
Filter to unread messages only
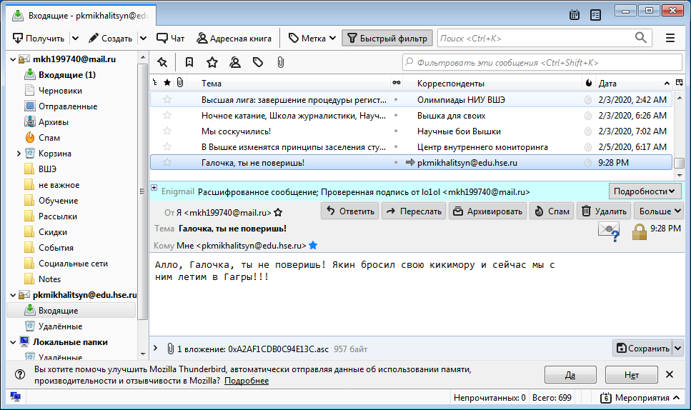coord(189,63)
